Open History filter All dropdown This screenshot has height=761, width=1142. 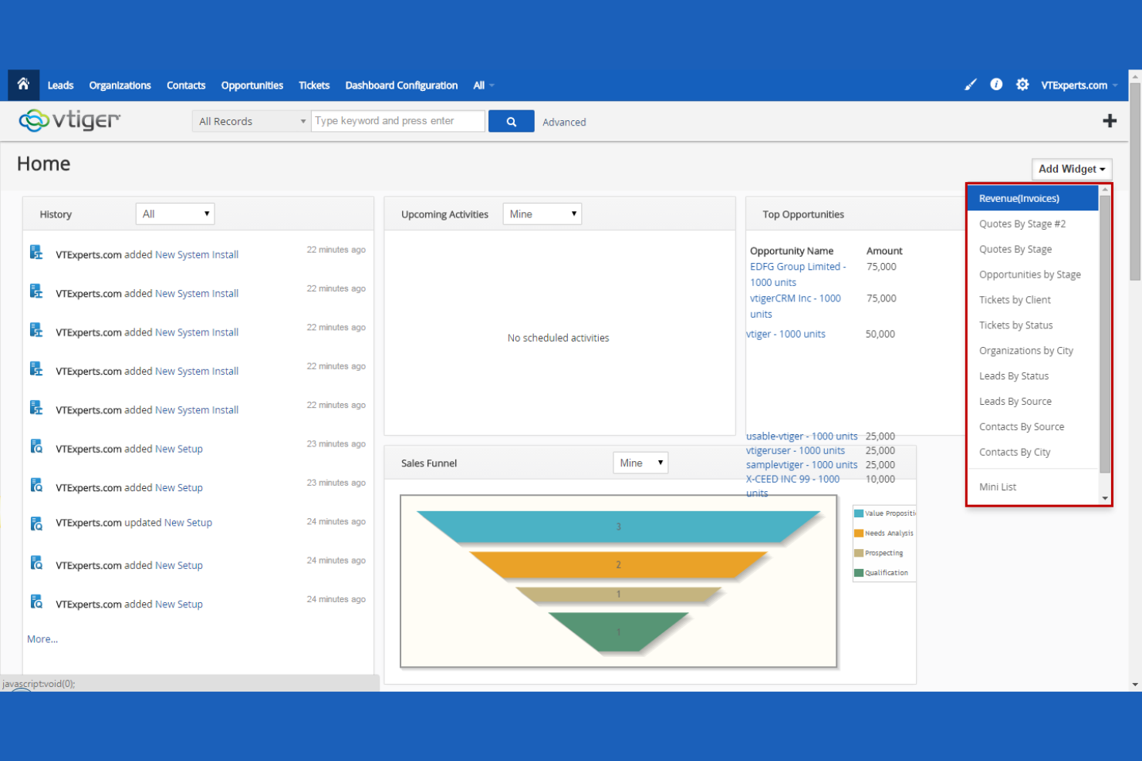[x=175, y=214]
